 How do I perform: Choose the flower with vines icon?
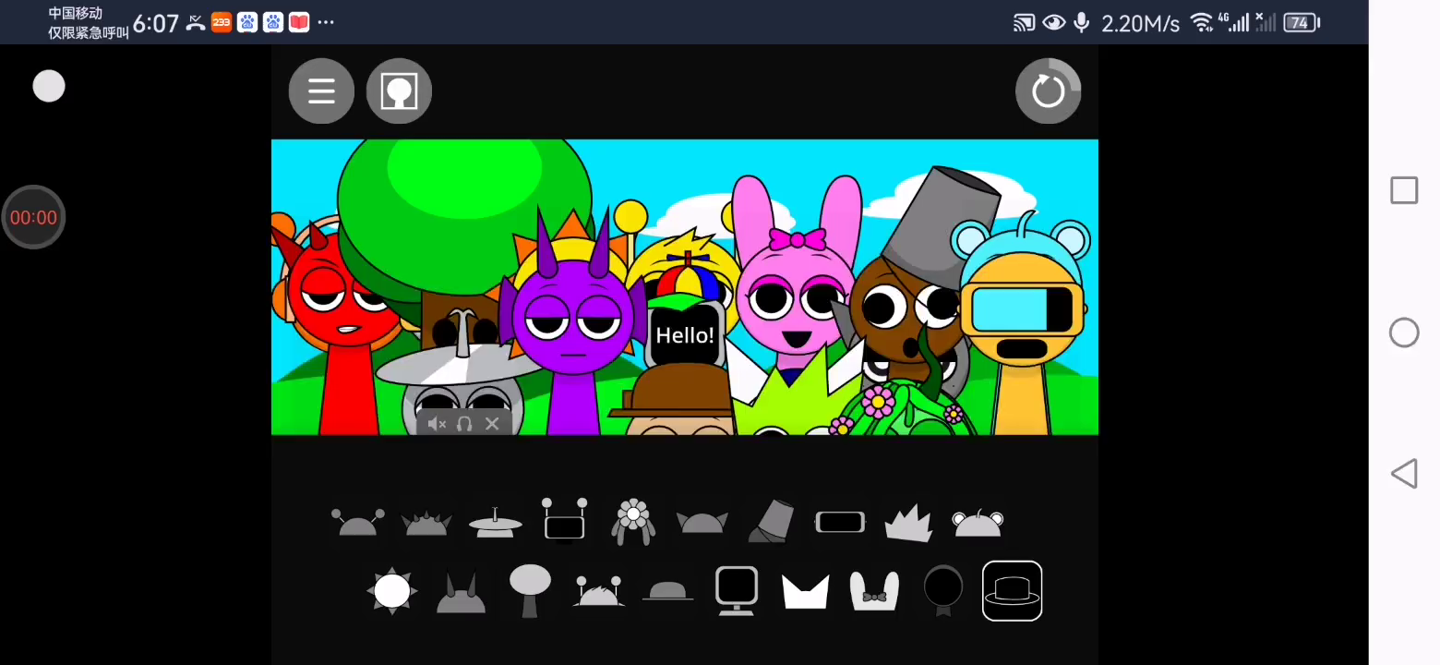(x=633, y=522)
